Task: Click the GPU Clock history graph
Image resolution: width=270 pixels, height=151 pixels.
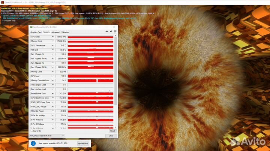Action: 91,37
